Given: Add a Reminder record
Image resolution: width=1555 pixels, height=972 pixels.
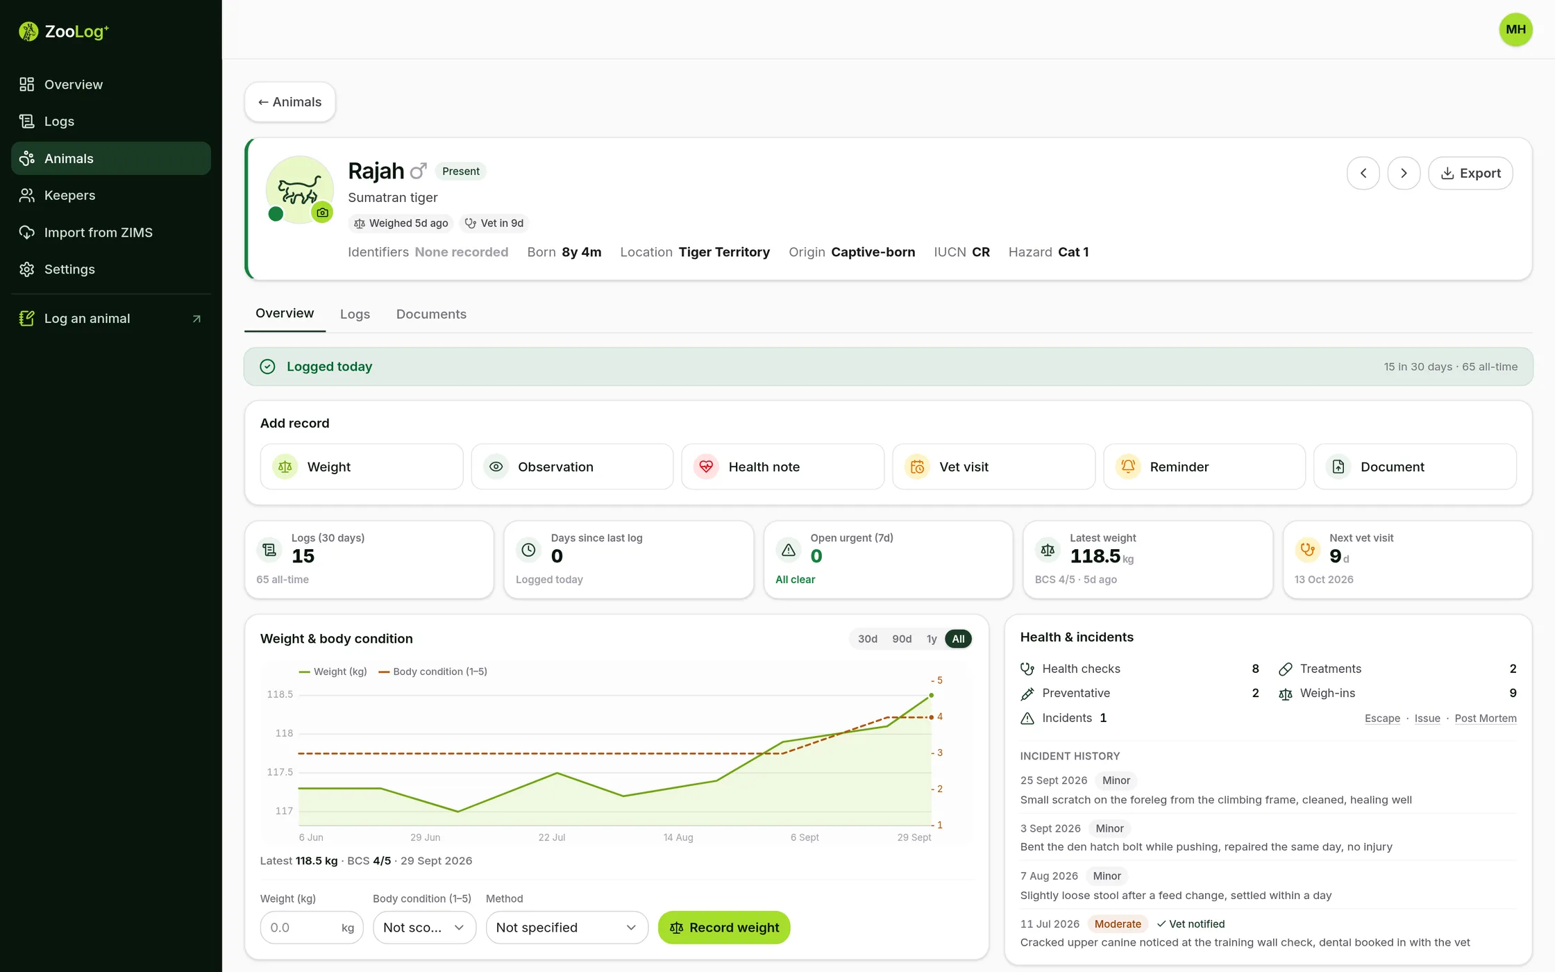Looking at the screenshot, I should (1204, 467).
